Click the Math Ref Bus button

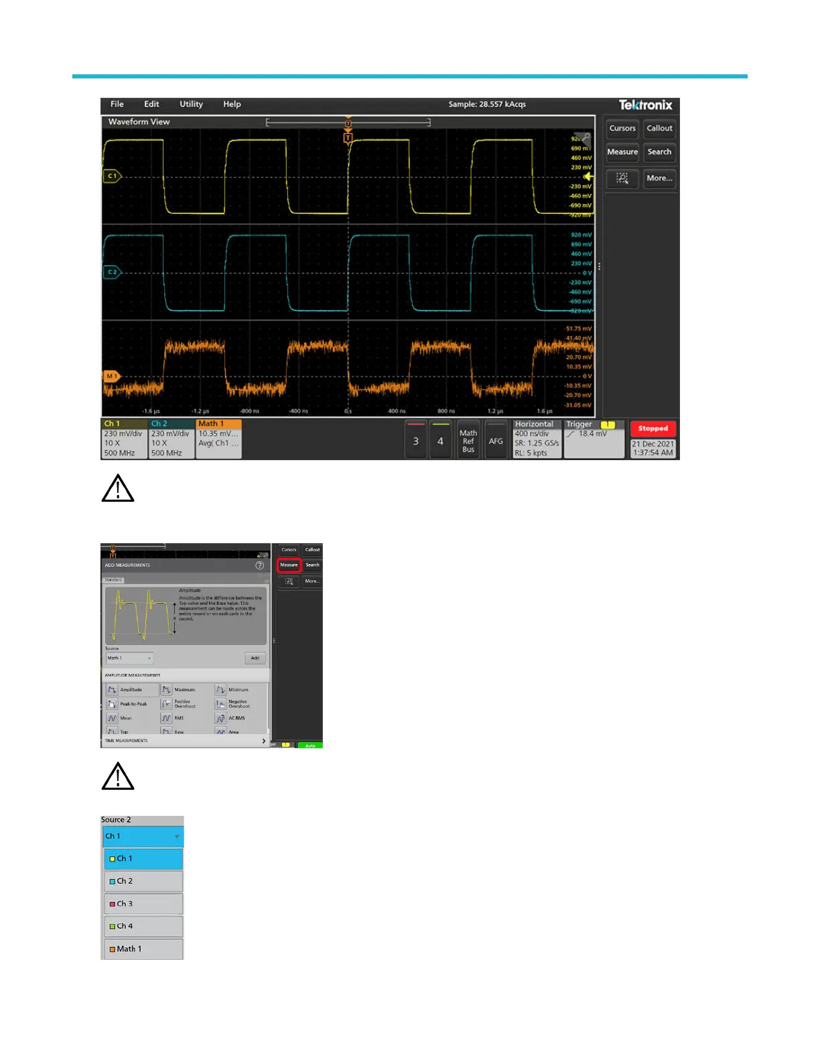pyautogui.click(x=468, y=440)
